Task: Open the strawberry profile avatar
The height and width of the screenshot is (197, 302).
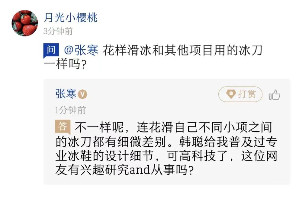Action: [25, 23]
